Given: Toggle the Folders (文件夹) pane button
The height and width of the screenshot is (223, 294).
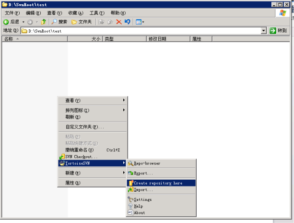Looking at the screenshot, I should pyautogui.click(x=82, y=22).
